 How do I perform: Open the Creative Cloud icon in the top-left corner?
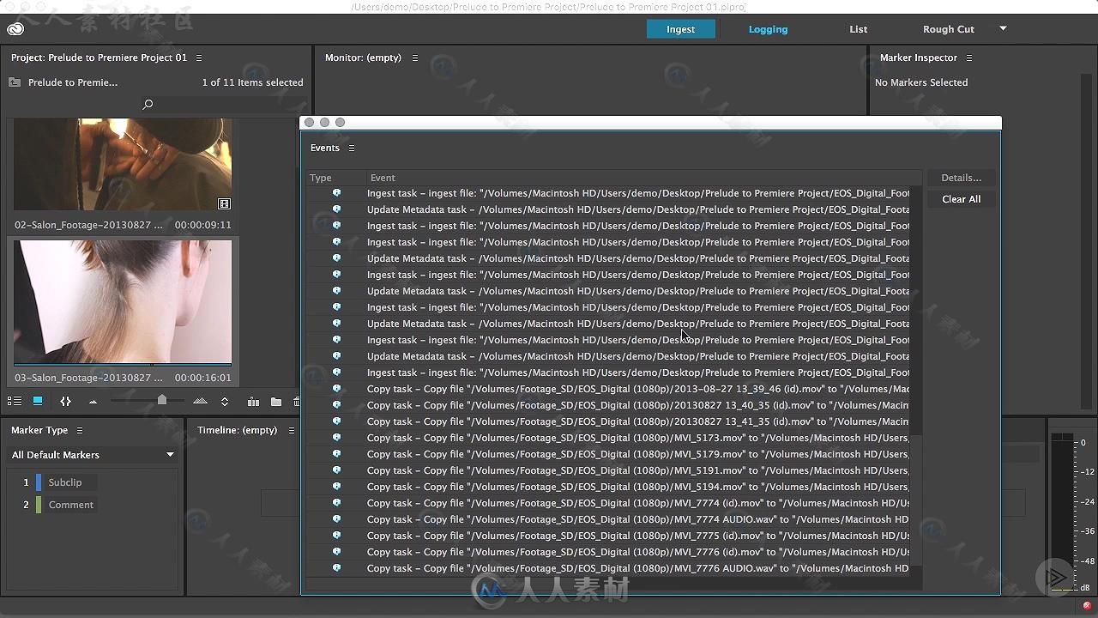[15, 28]
